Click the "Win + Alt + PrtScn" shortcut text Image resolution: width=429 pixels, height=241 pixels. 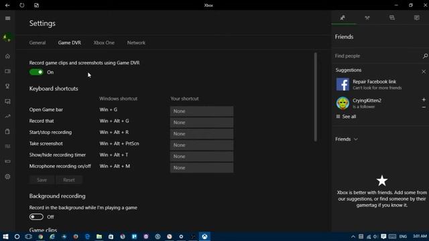pos(119,143)
